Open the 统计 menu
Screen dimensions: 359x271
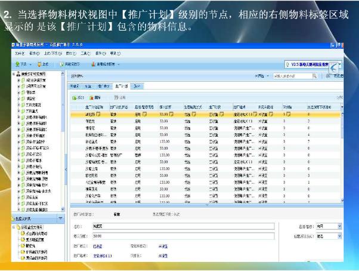click(x=71, y=53)
